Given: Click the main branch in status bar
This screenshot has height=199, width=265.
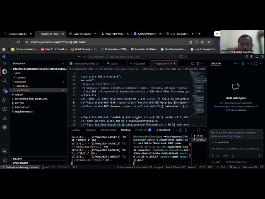Looking at the screenshot, I should point(46,167).
